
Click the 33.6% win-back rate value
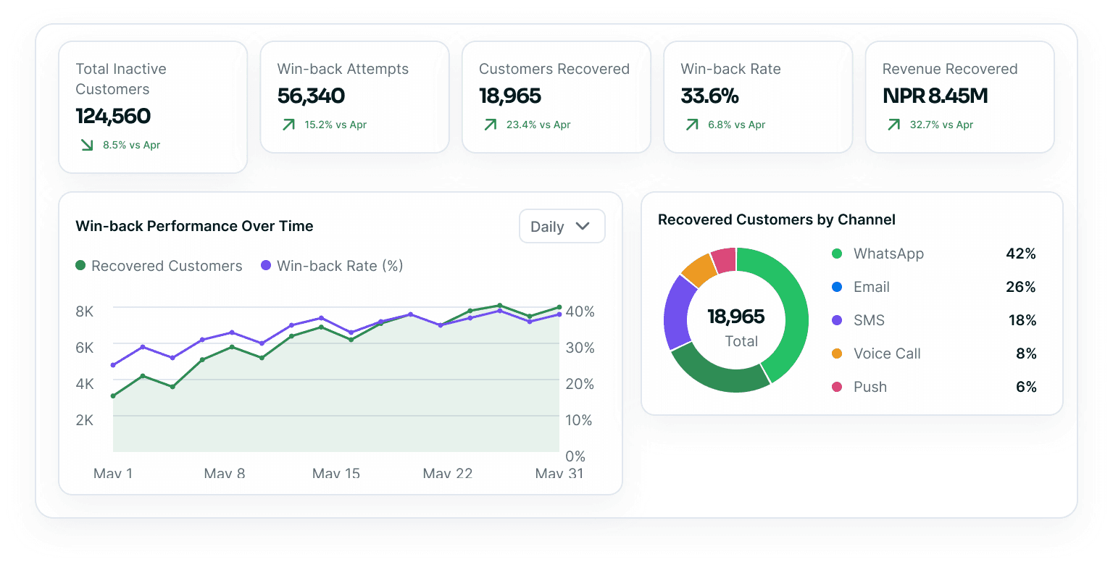tap(709, 96)
